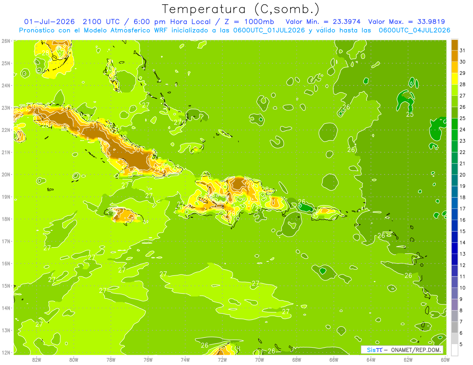Click the 19N latitude axis label
The height and width of the screenshot is (365, 473).
6,196
